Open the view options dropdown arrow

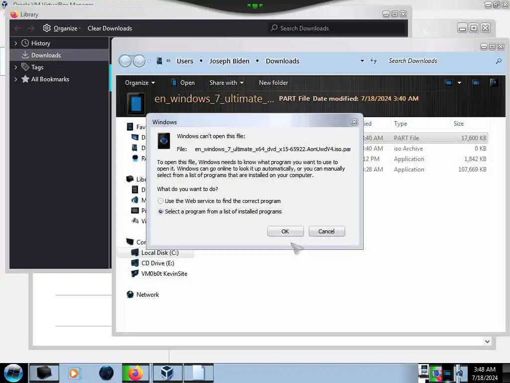[459, 83]
